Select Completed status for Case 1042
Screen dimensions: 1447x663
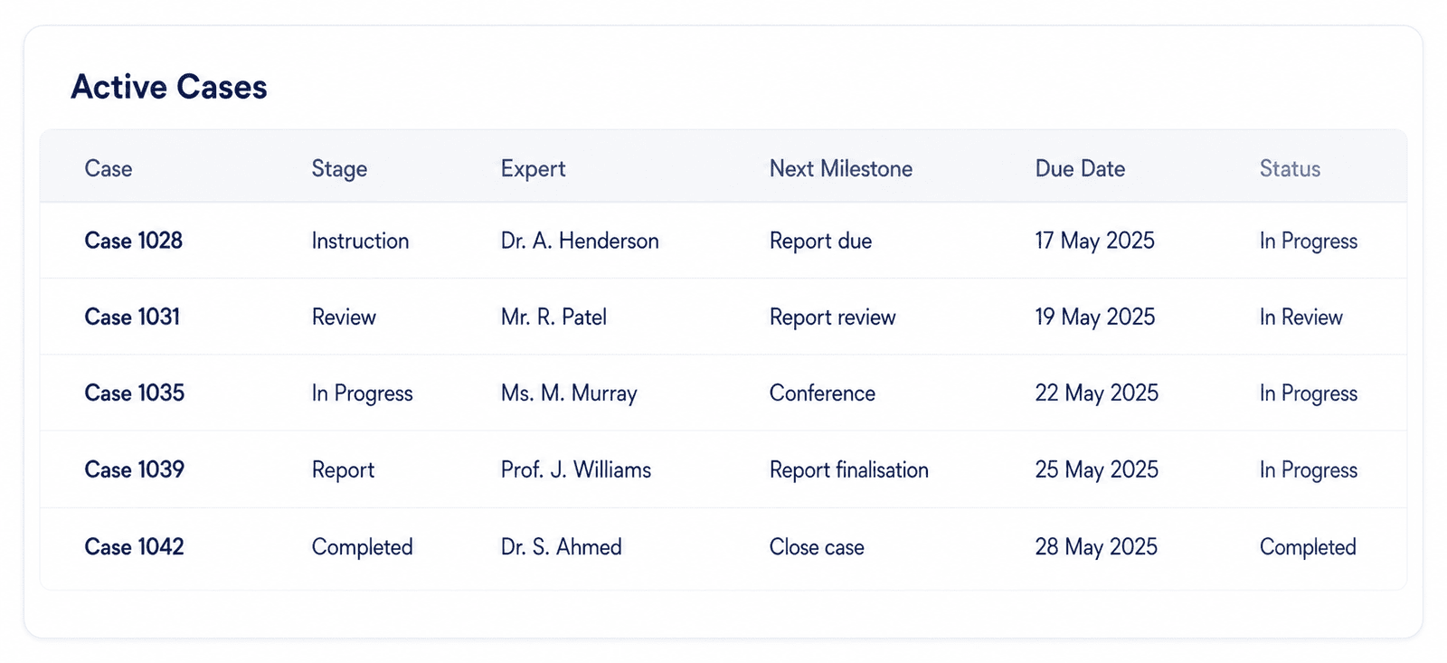(1307, 547)
